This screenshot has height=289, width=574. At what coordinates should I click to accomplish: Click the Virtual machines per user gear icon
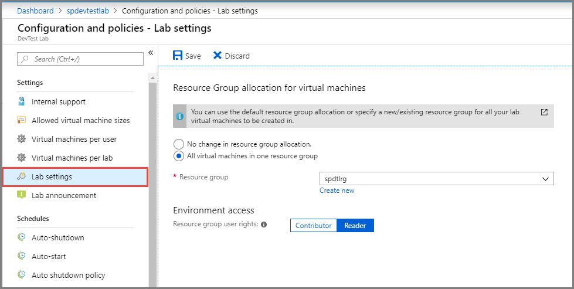point(22,139)
